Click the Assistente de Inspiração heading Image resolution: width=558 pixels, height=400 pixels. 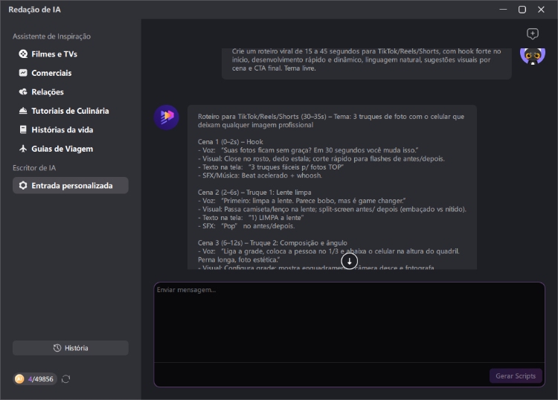coord(51,36)
